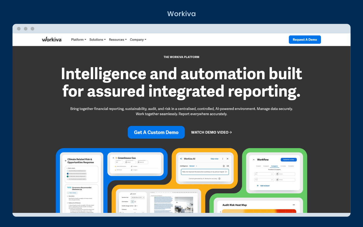Open second reviewer dropdown in Workflow card
363x227 pixels.
[x=264, y=180]
